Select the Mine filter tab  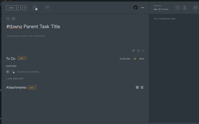click(141, 59)
